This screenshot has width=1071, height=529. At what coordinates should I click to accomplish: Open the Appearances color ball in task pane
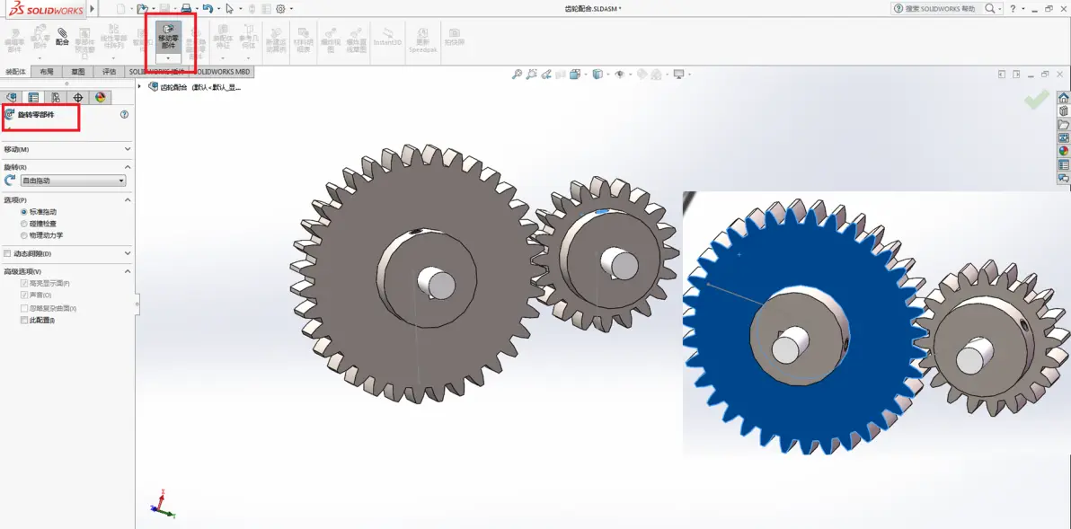1064,151
